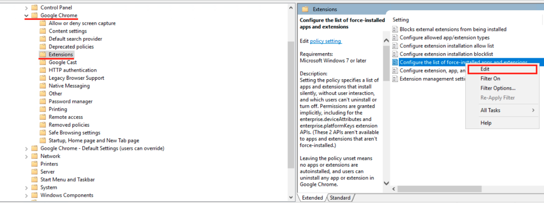This screenshot has width=544, height=203.
Task: Click description pane scroll down arrow
Action: point(386,183)
